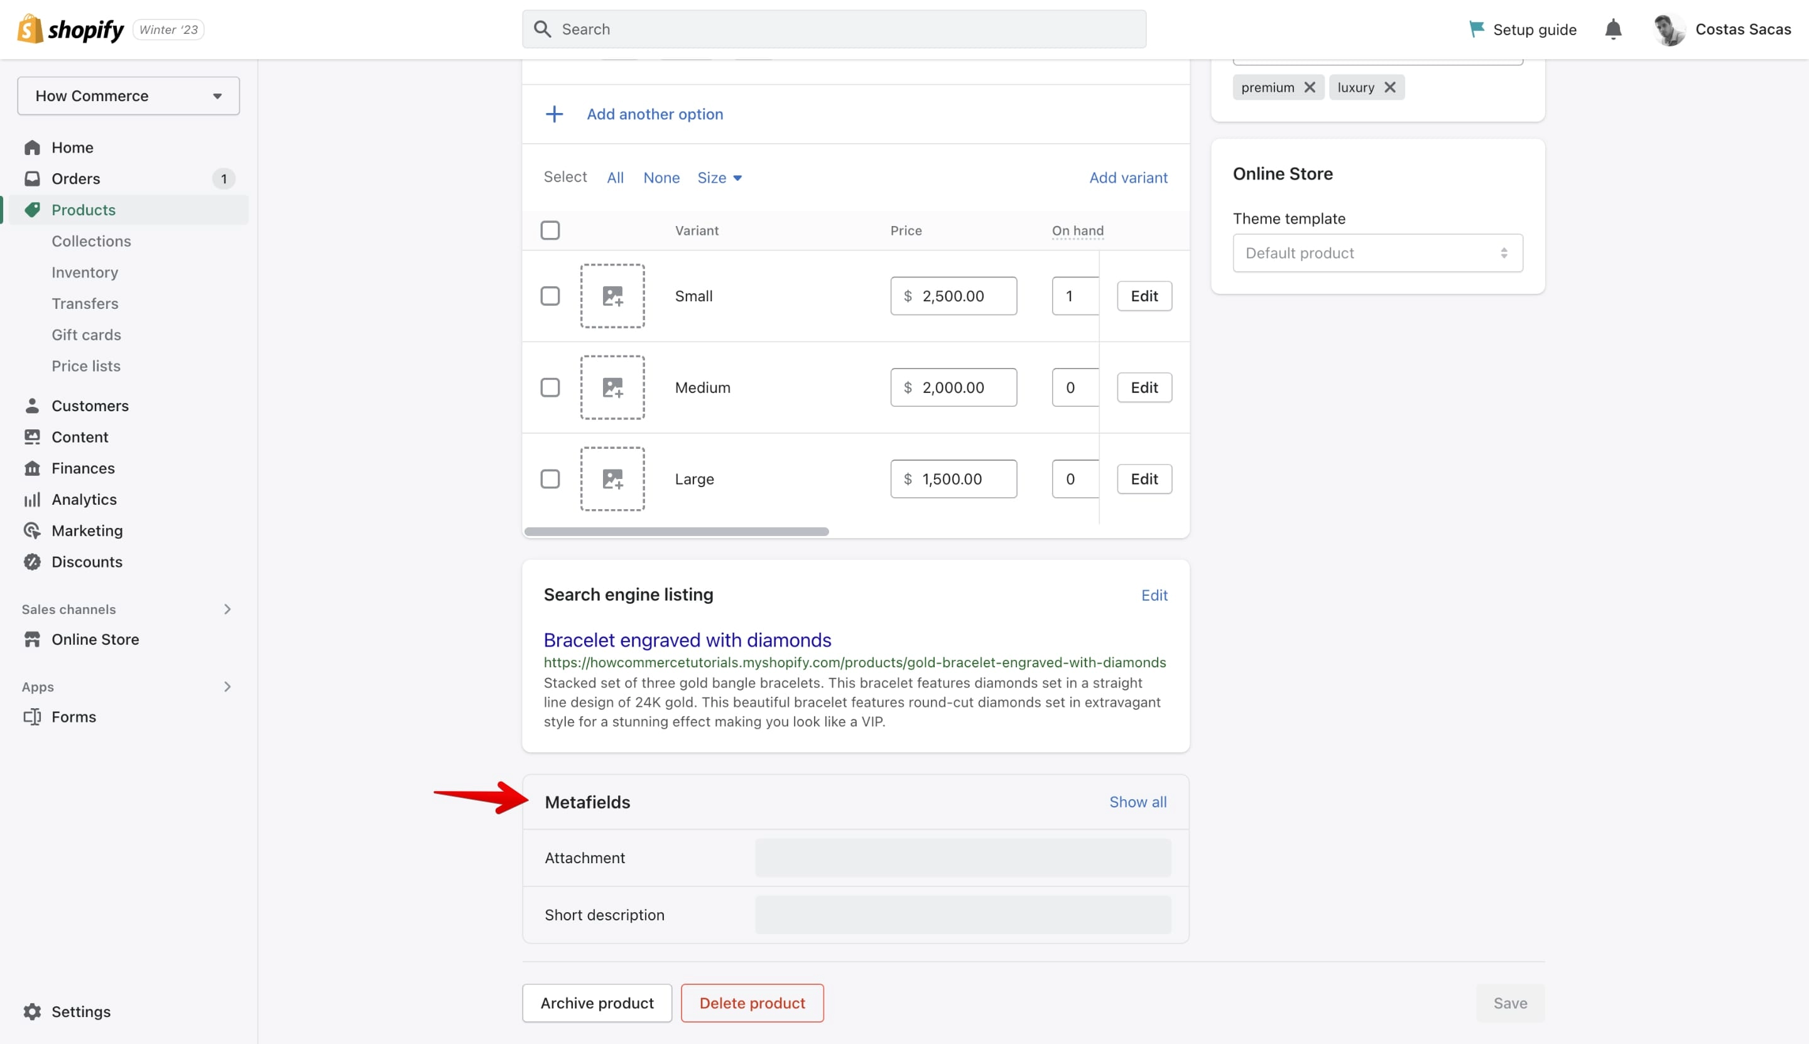Open notifications bell
The height and width of the screenshot is (1044, 1809).
pyautogui.click(x=1613, y=30)
